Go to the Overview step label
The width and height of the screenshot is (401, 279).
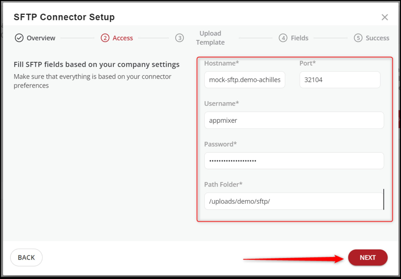click(41, 38)
